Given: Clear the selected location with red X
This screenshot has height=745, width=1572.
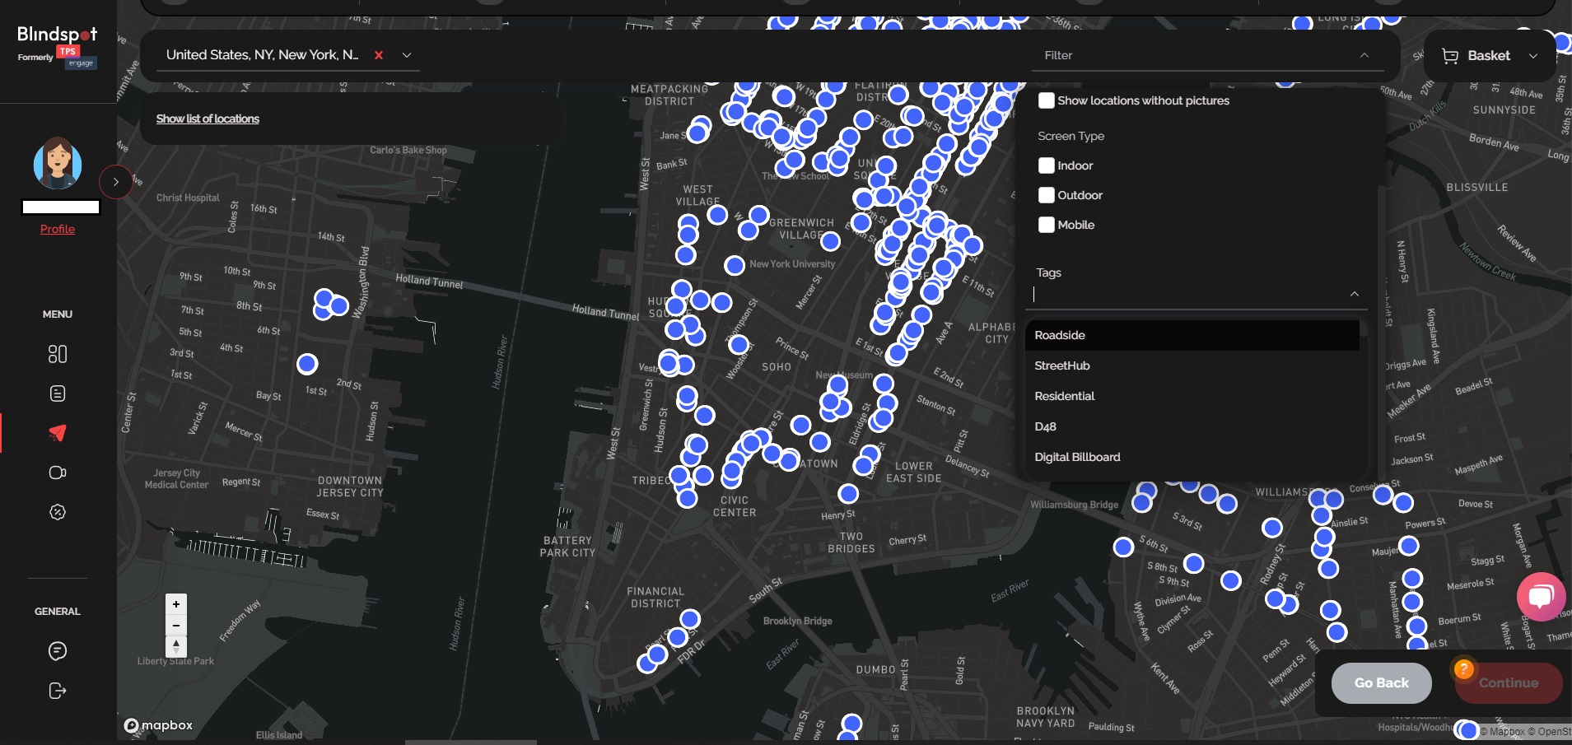Looking at the screenshot, I should (x=379, y=55).
